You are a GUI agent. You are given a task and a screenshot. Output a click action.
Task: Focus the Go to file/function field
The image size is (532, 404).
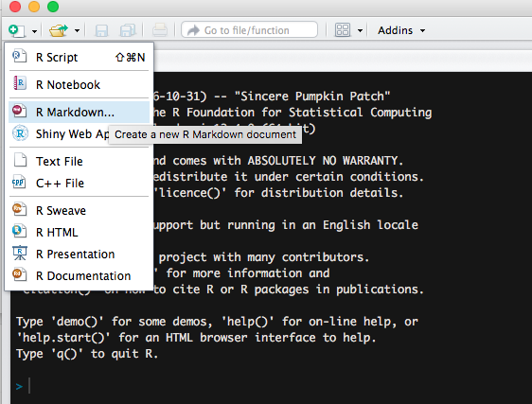pos(249,30)
